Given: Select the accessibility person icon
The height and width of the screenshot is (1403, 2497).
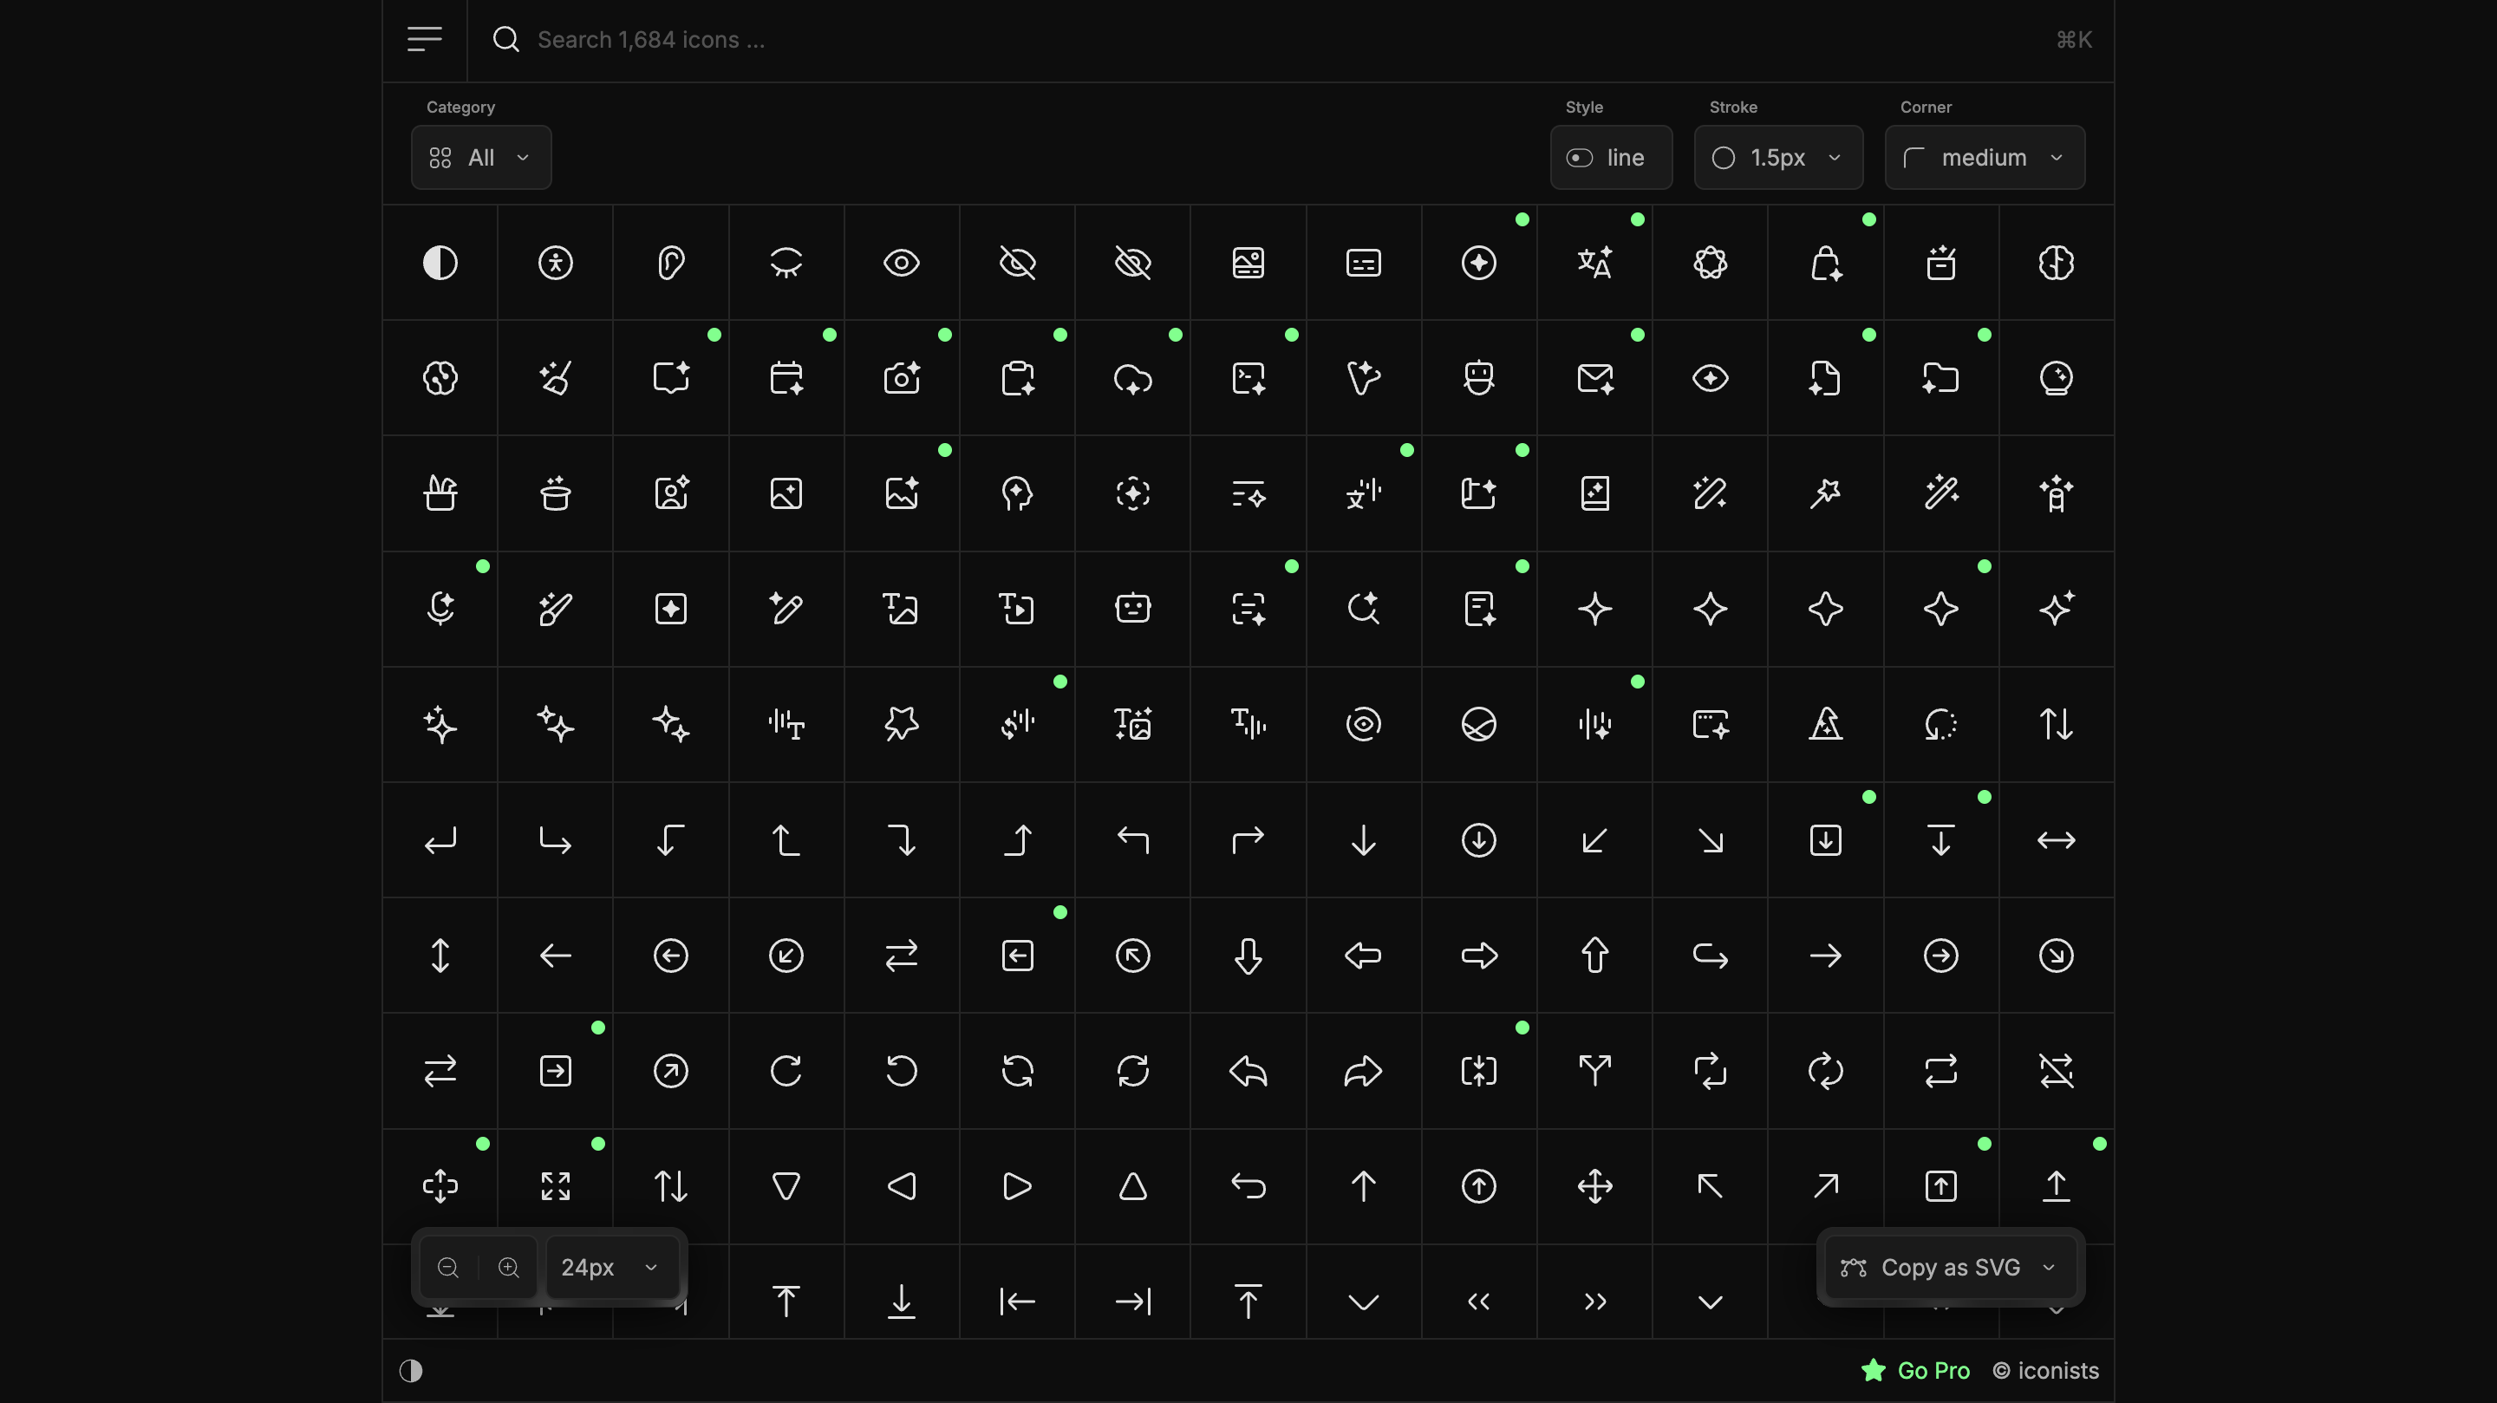Looking at the screenshot, I should tap(555, 263).
